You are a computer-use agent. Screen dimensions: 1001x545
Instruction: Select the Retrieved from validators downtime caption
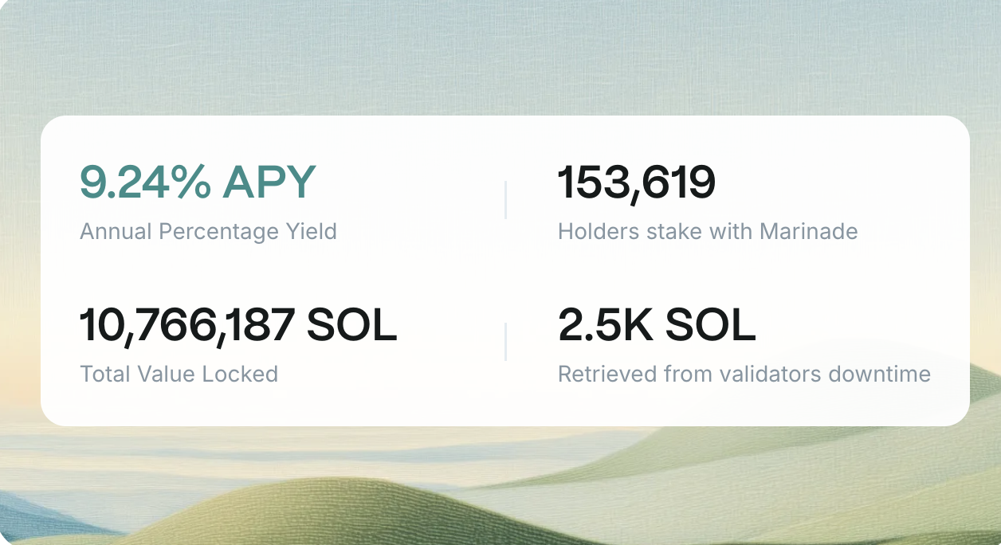(744, 374)
